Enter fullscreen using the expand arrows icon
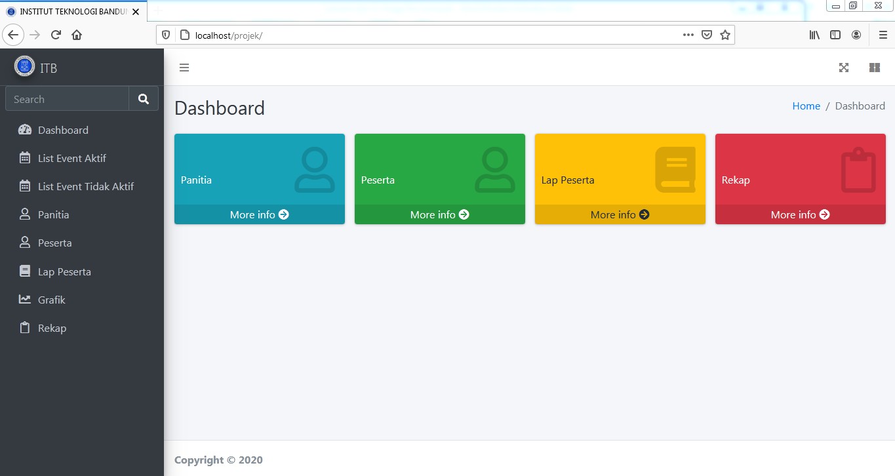Viewport: 895px width, 476px height. (x=844, y=68)
